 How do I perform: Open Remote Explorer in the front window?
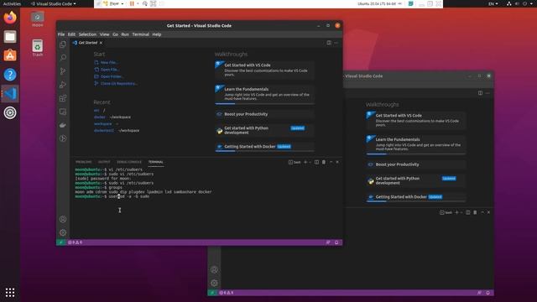tap(63, 112)
